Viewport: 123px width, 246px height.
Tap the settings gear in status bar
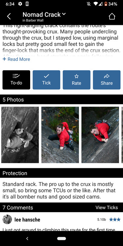[20, 4]
